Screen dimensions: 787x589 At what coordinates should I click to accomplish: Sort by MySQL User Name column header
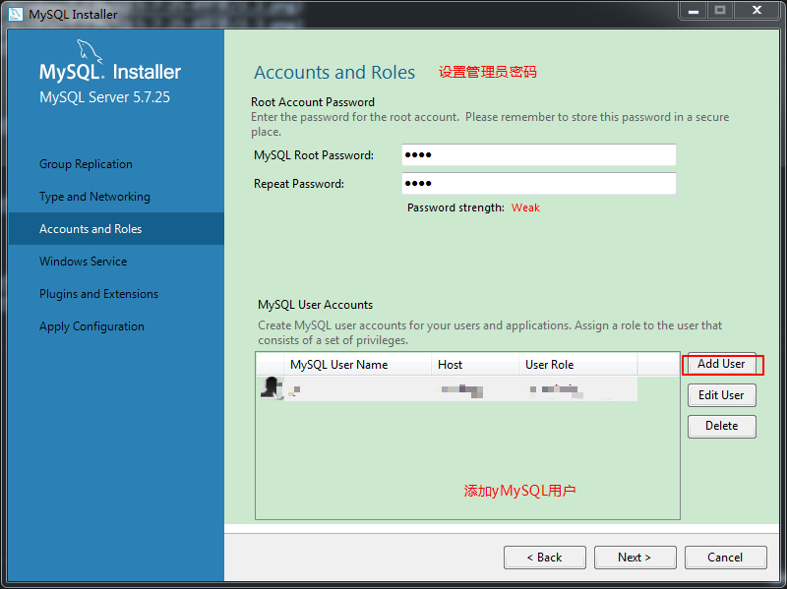(x=338, y=365)
